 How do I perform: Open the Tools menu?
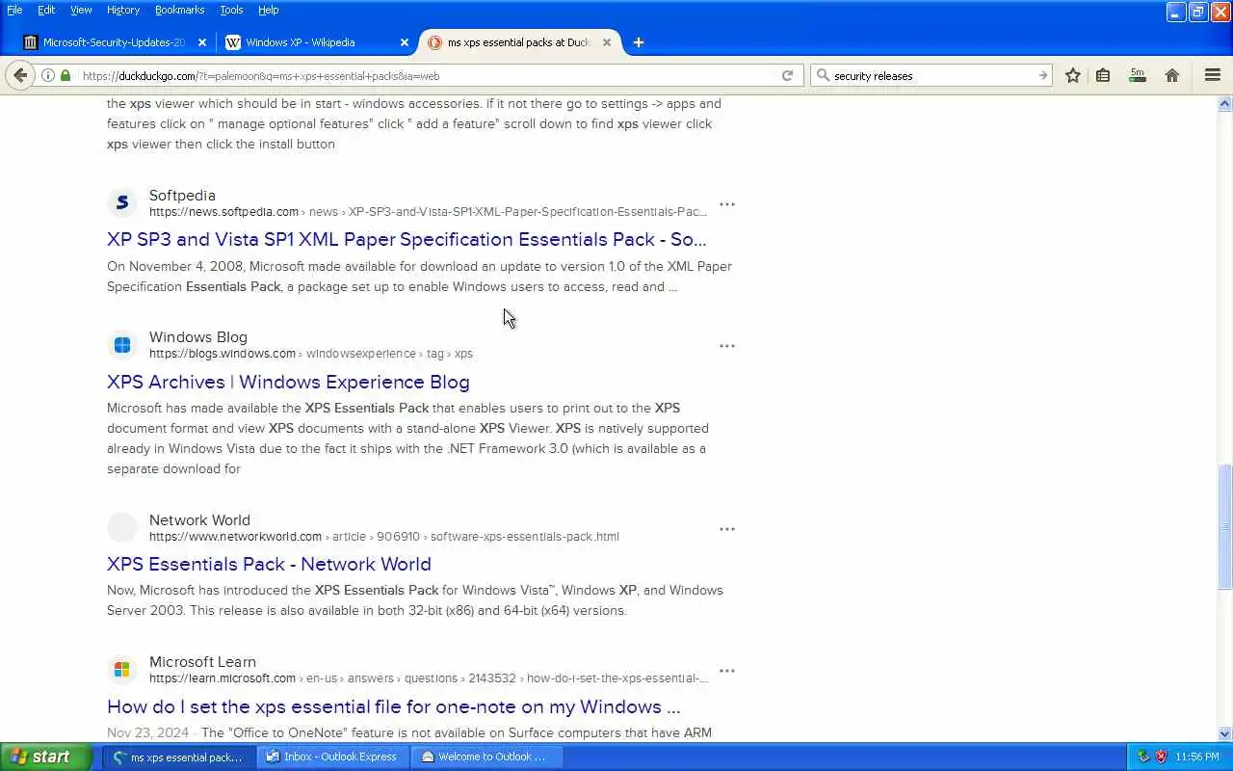(x=231, y=10)
